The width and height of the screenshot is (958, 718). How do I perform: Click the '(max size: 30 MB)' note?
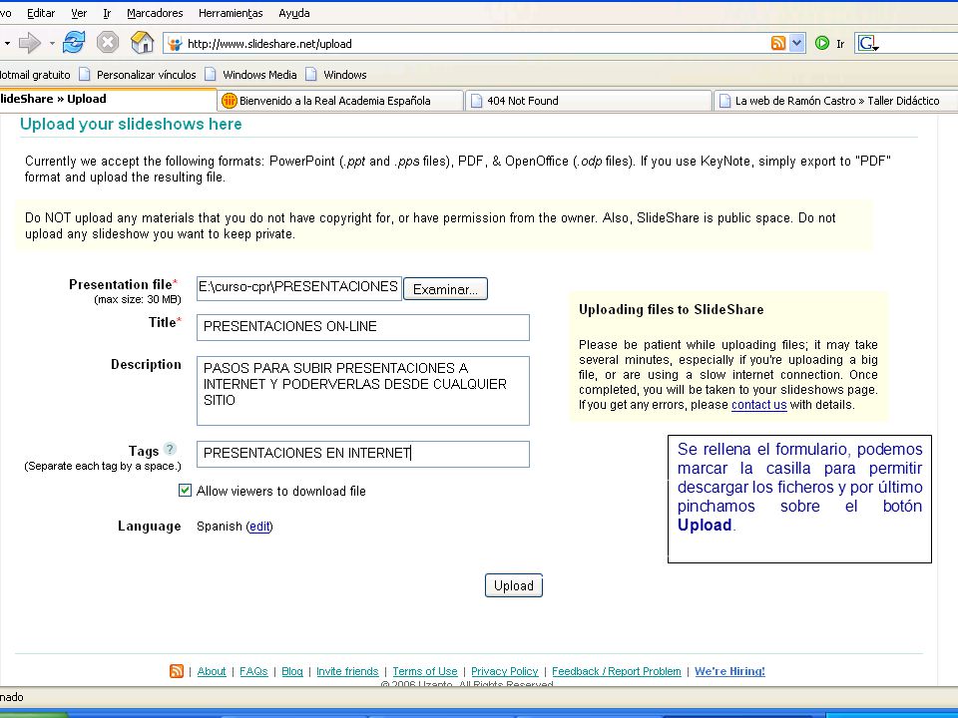coord(138,299)
